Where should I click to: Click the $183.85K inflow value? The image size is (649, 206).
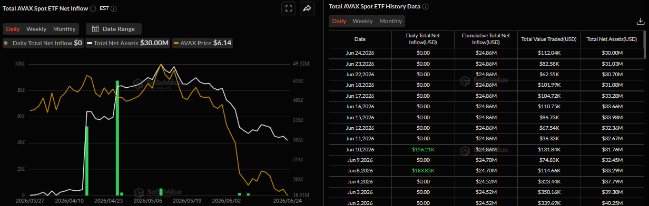point(422,171)
